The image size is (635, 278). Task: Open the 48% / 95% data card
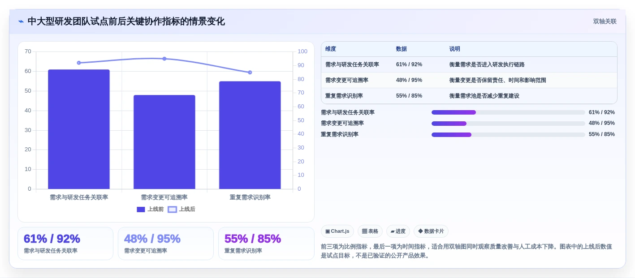pyautogui.click(x=166, y=244)
